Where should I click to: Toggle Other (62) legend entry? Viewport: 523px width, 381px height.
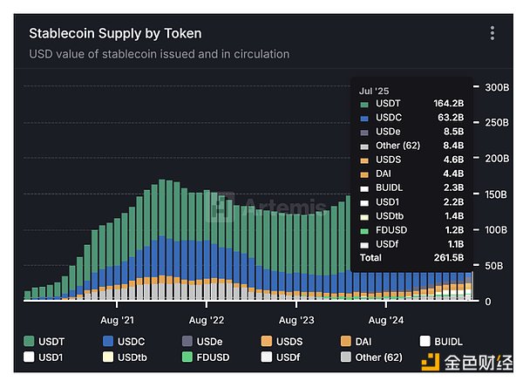(x=371, y=357)
